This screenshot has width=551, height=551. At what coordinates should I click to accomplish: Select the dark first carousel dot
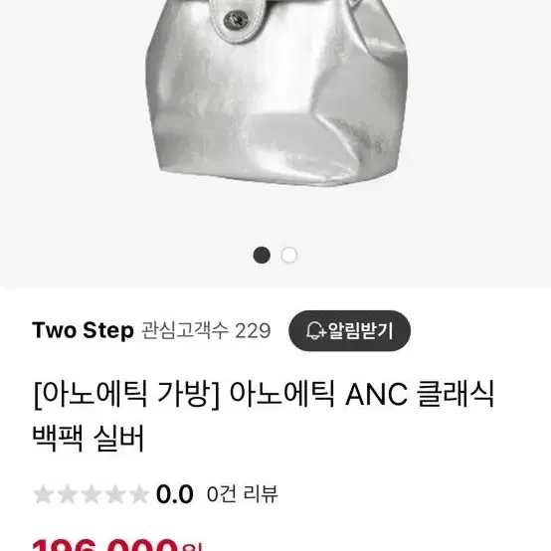262,256
